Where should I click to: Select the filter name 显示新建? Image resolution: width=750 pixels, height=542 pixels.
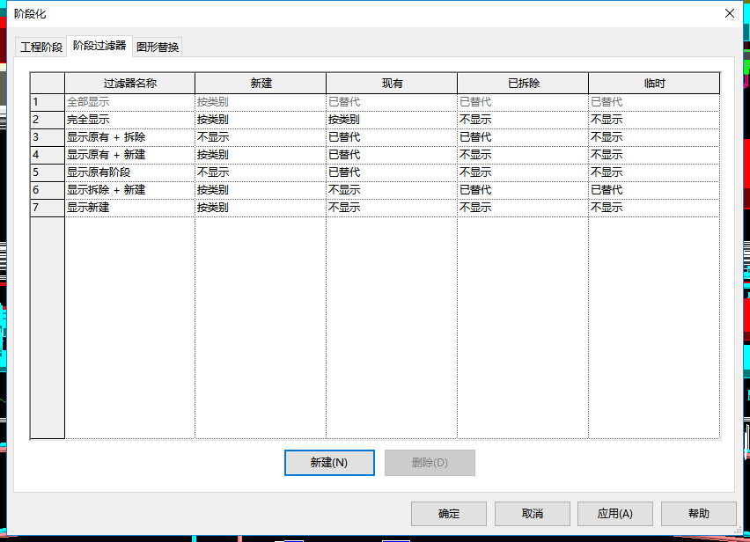[x=129, y=208]
